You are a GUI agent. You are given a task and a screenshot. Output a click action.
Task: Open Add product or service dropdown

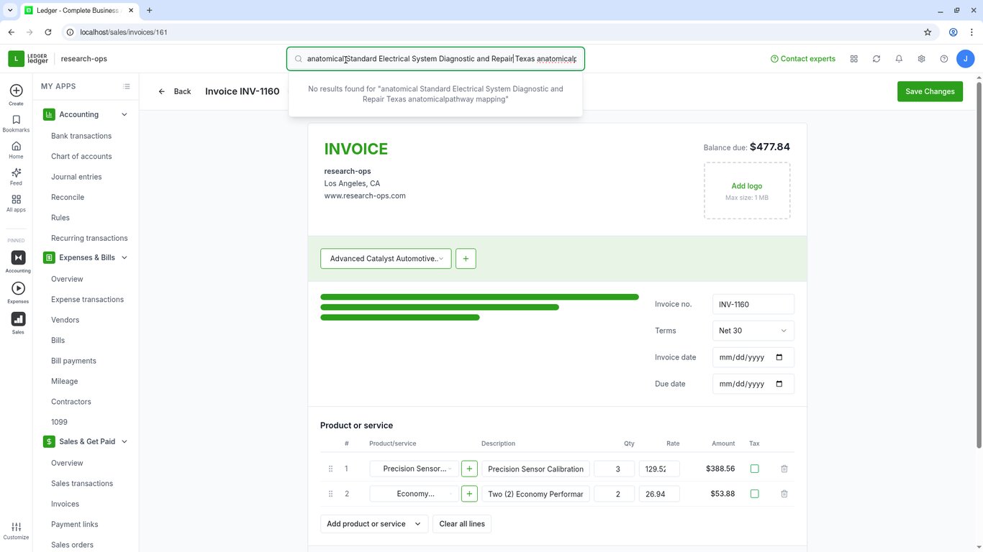pyautogui.click(x=374, y=524)
